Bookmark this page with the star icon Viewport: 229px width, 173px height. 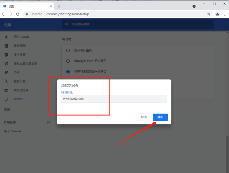pos(208,14)
